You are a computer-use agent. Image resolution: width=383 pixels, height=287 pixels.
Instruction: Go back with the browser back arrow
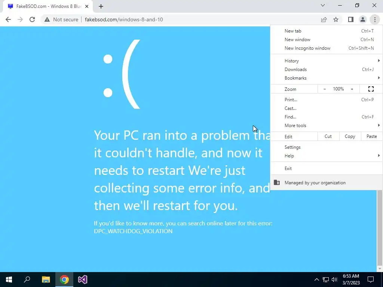coord(8,19)
